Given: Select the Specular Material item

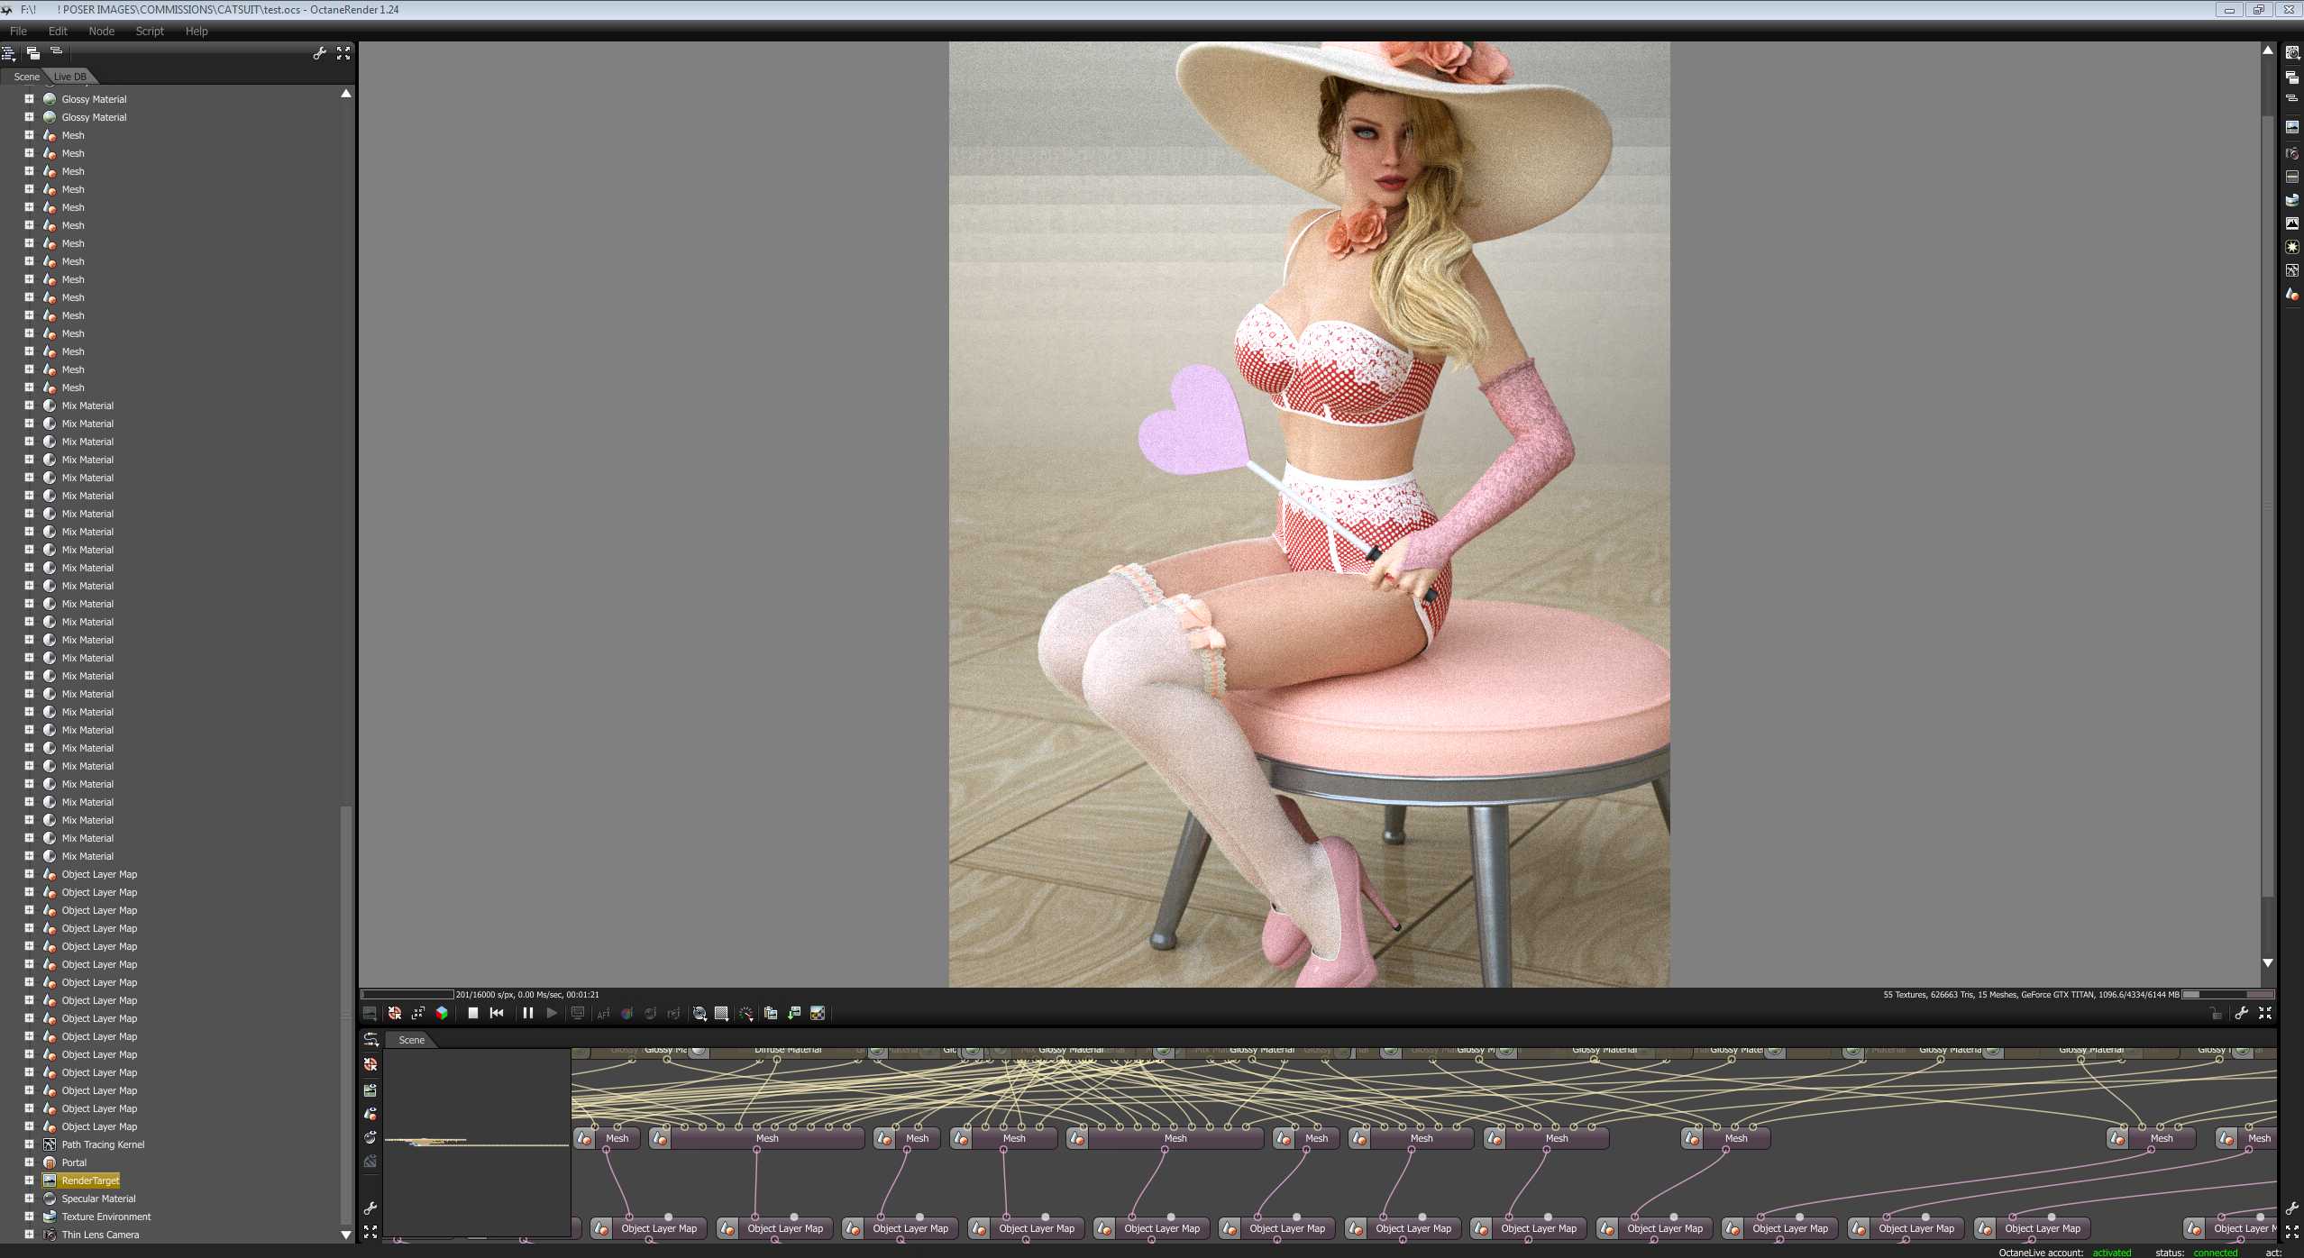Looking at the screenshot, I should pyautogui.click(x=98, y=1199).
